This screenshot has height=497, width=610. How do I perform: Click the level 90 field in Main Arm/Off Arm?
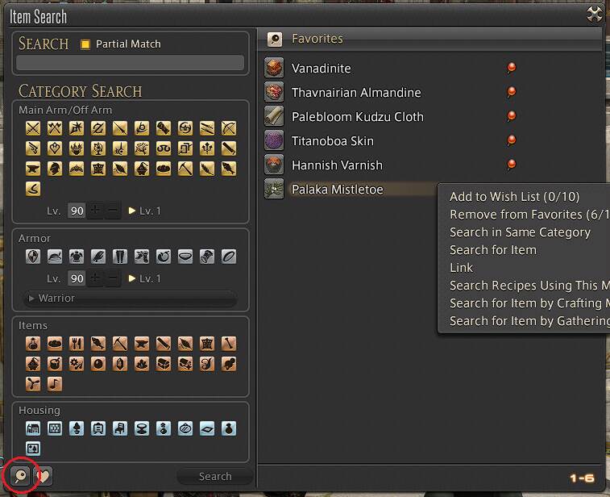[77, 211]
